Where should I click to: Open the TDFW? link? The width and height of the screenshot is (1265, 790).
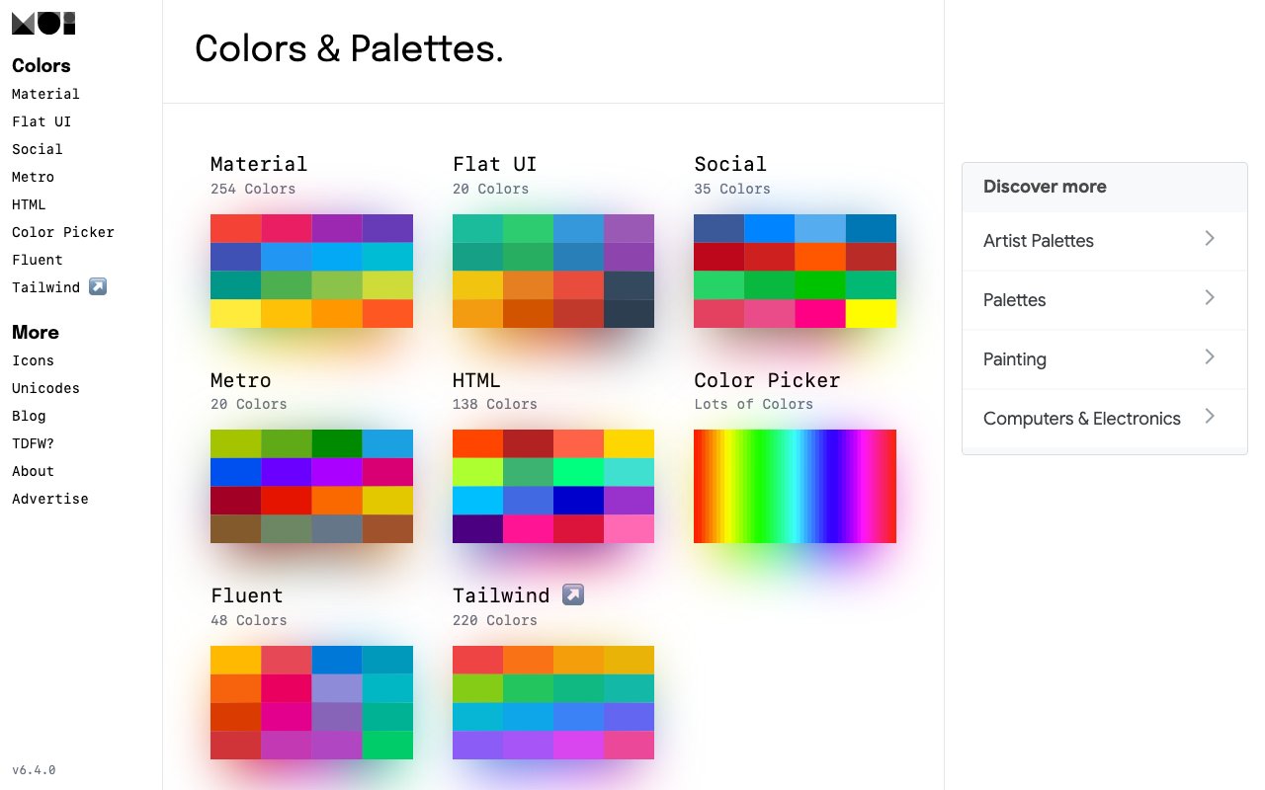tap(33, 443)
